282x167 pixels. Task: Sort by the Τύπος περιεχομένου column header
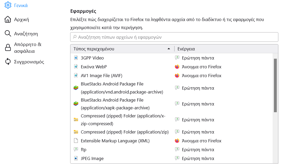point(122,49)
